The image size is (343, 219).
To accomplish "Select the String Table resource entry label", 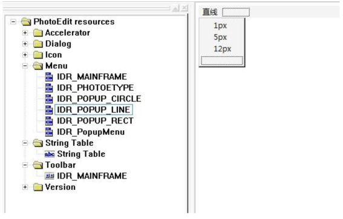I will click(x=81, y=154).
